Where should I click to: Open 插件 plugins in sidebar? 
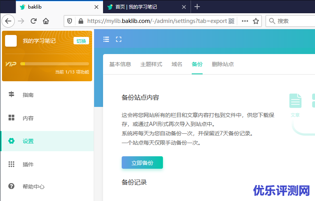28,164
